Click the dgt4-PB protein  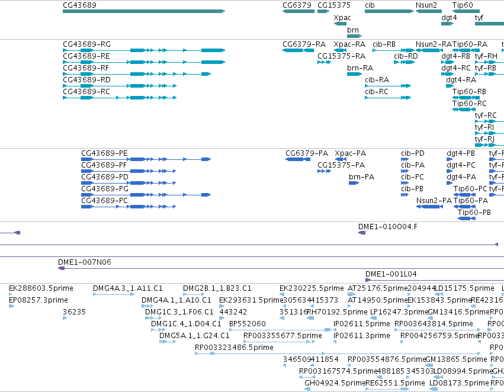click(450, 159)
